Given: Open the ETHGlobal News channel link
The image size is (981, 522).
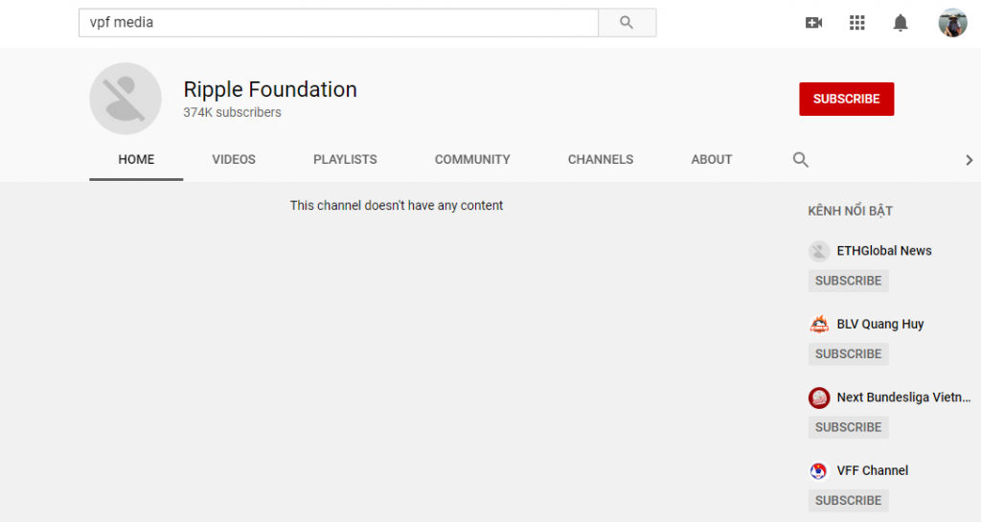Looking at the screenshot, I should pos(884,251).
